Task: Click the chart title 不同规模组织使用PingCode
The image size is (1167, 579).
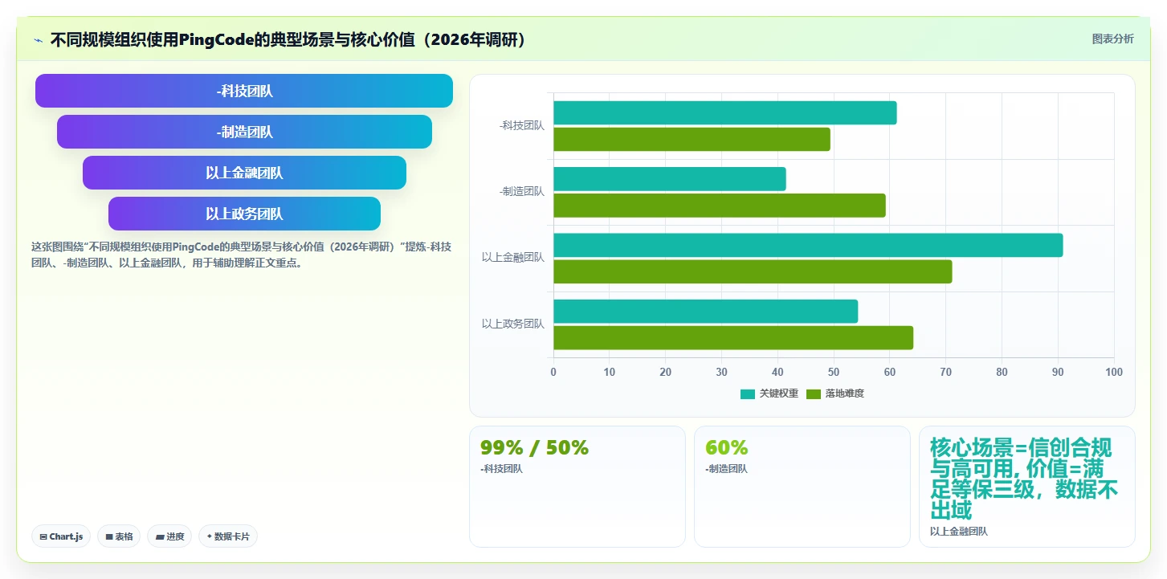Action: tap(288, 39)
